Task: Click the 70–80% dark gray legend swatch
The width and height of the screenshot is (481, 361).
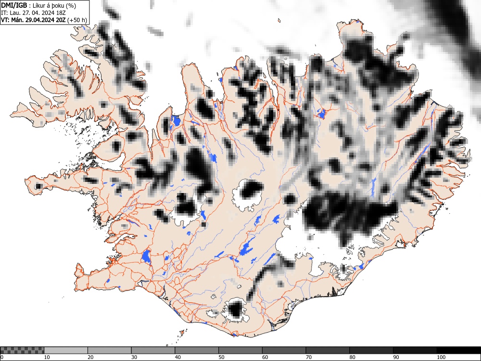Action: coord(328,350)
